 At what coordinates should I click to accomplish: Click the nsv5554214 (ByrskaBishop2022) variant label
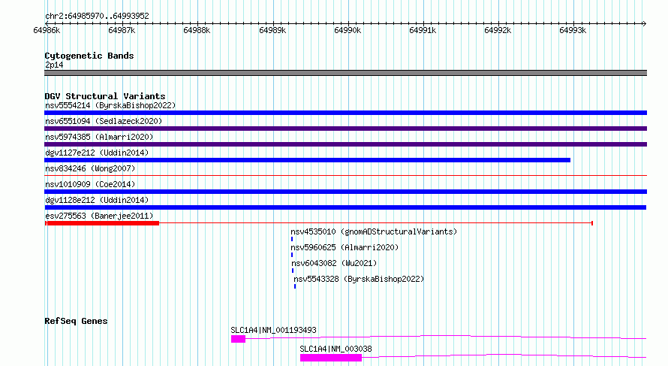coord(110,105)
